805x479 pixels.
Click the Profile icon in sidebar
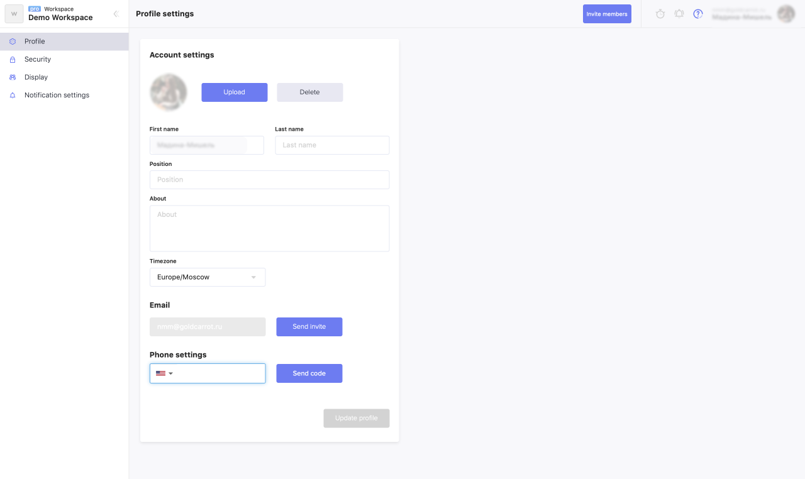click(x=13, y=41)
